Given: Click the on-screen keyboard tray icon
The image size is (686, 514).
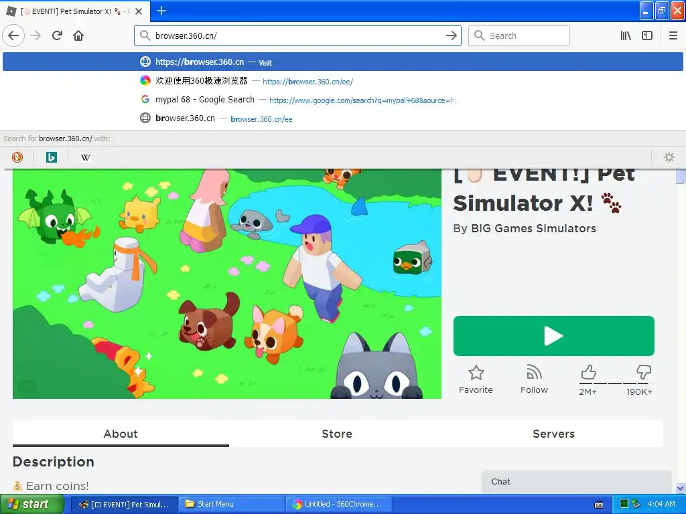Looking at the screenshot, I should click(x=599, y=505).
